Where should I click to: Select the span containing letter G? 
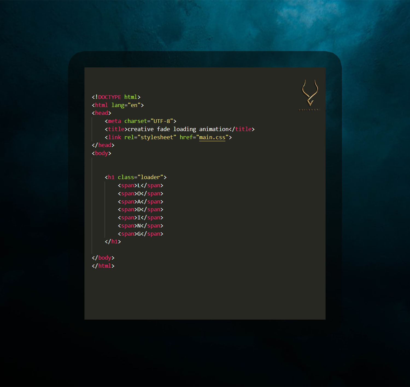point(140,234)
